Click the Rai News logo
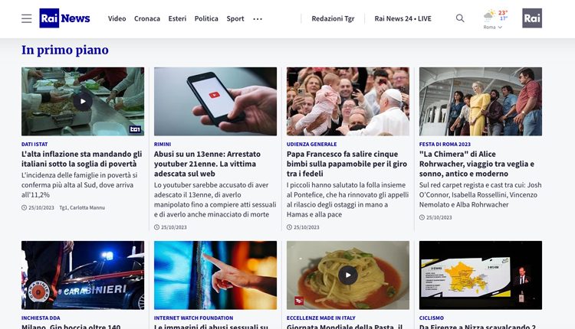 tap(64, 18)
